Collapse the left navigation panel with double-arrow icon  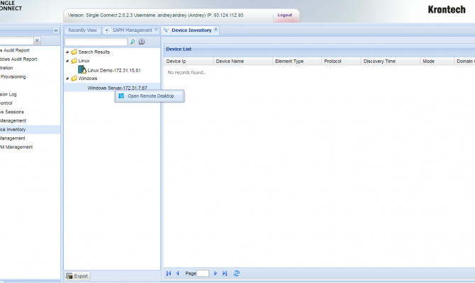point(56,30)
